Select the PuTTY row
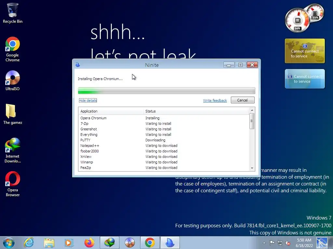333x249 pixels. [x=164, y=140]
